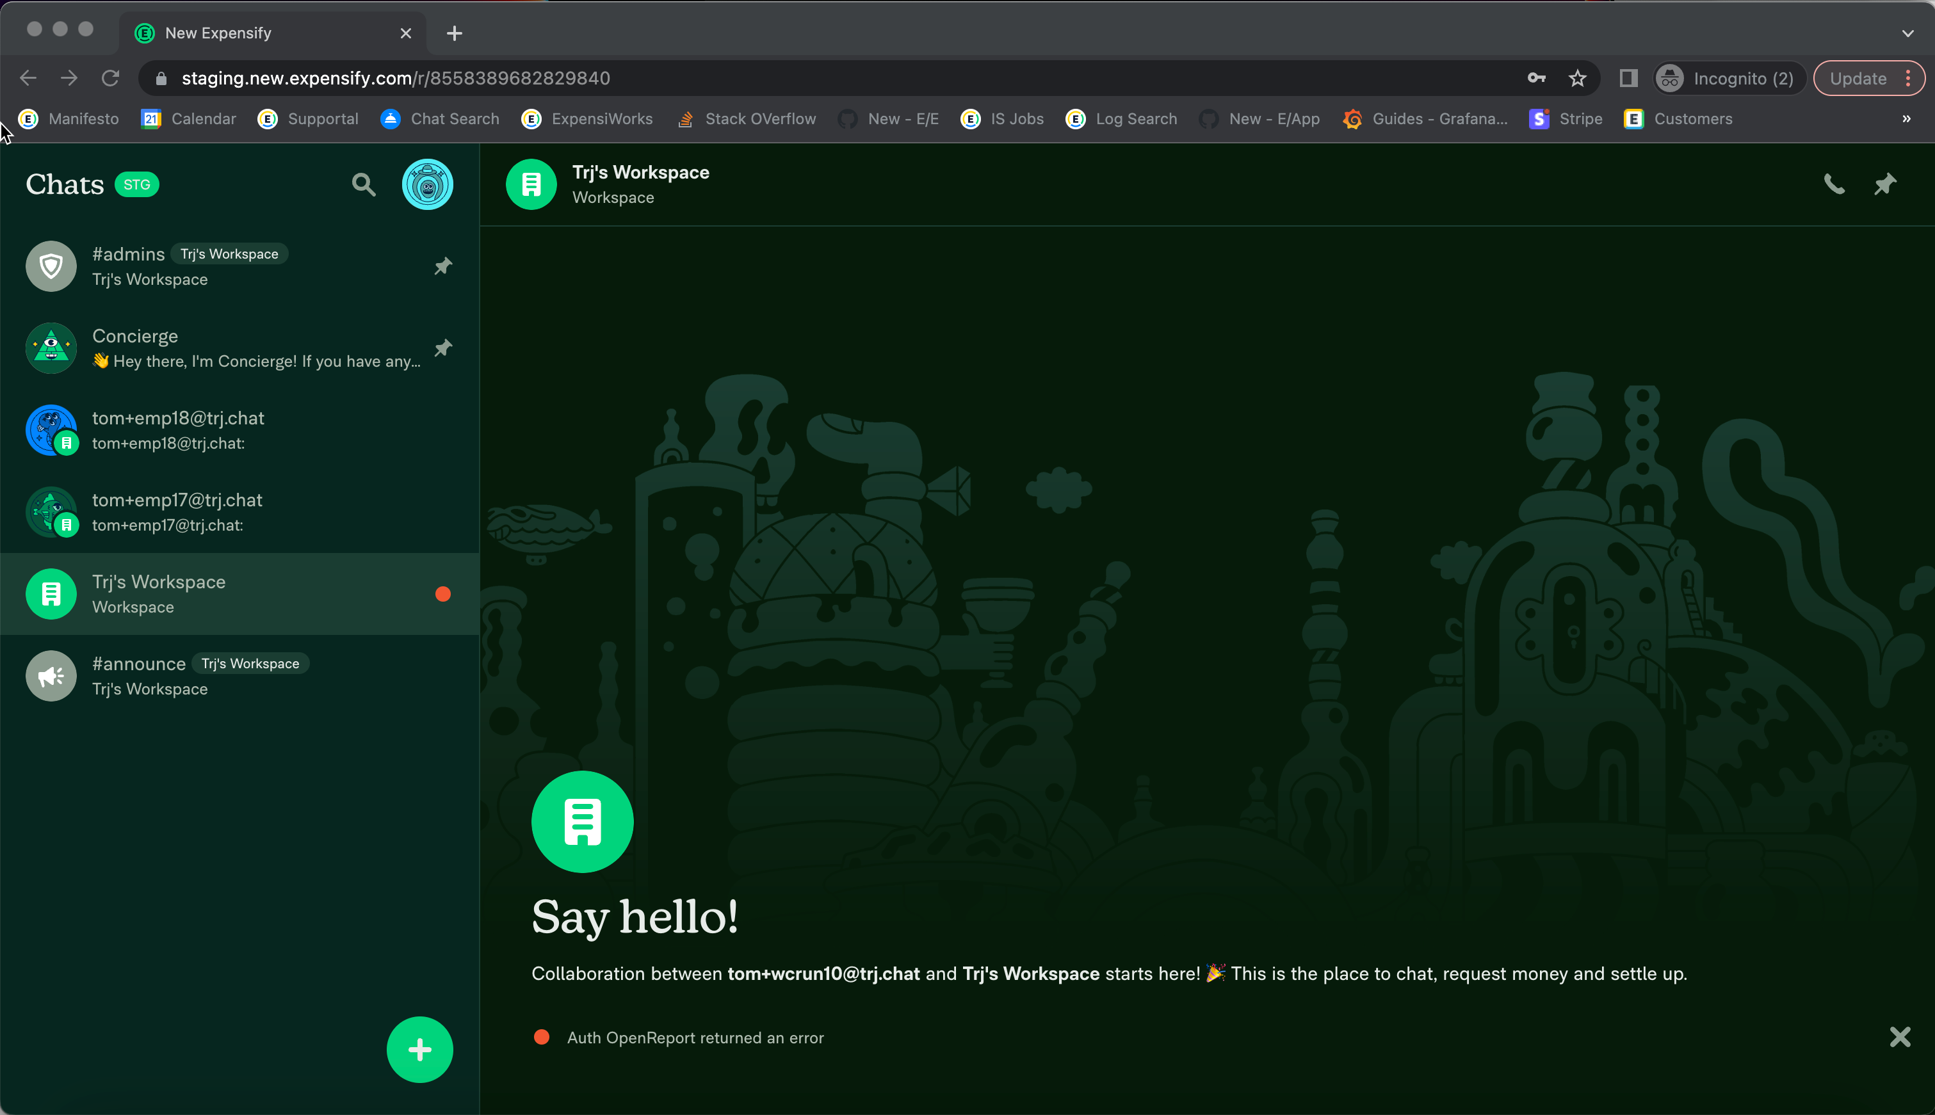The width and height of the screenshot is (1935, 1115).
Task: Close the New Expensify tab
Action: [x=406, y=33]
